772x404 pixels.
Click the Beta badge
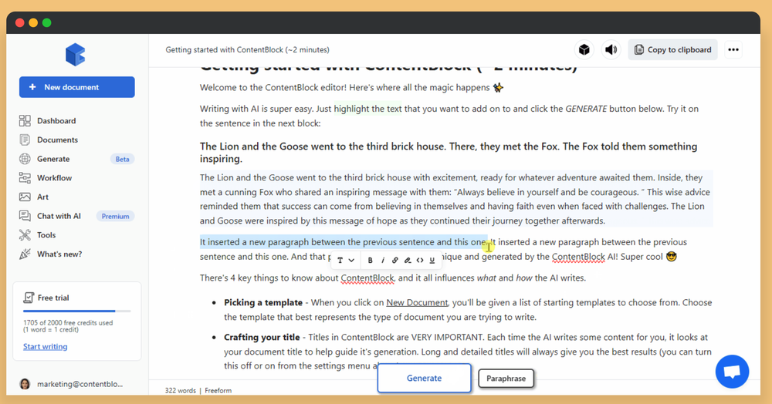[122, 160]
